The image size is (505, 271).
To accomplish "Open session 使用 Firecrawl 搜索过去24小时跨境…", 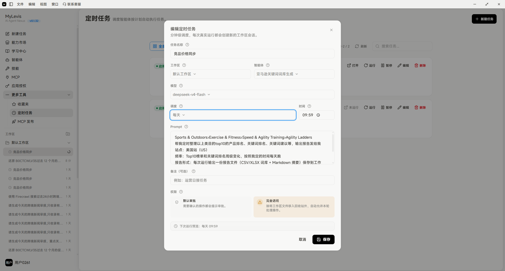I will pos(38,196).
